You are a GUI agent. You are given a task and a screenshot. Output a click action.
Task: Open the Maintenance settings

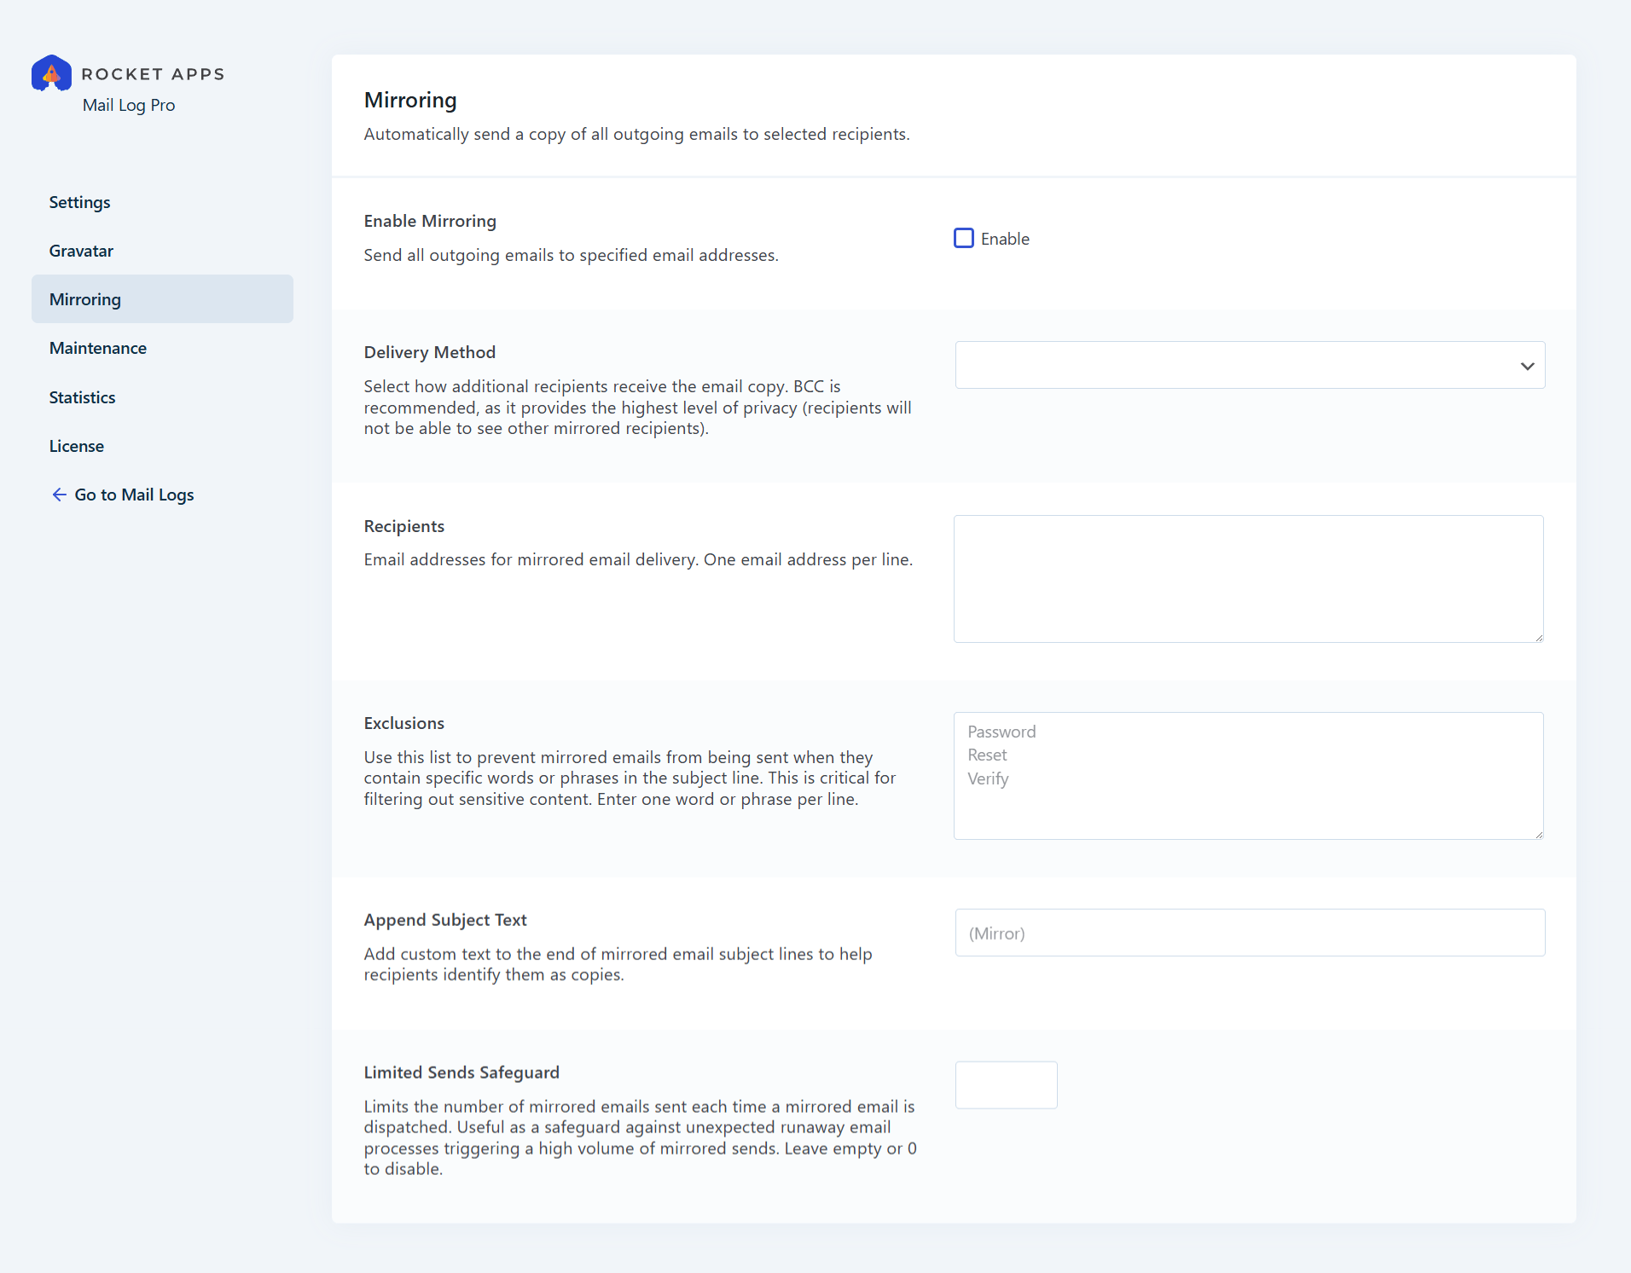tap(97, 348)
